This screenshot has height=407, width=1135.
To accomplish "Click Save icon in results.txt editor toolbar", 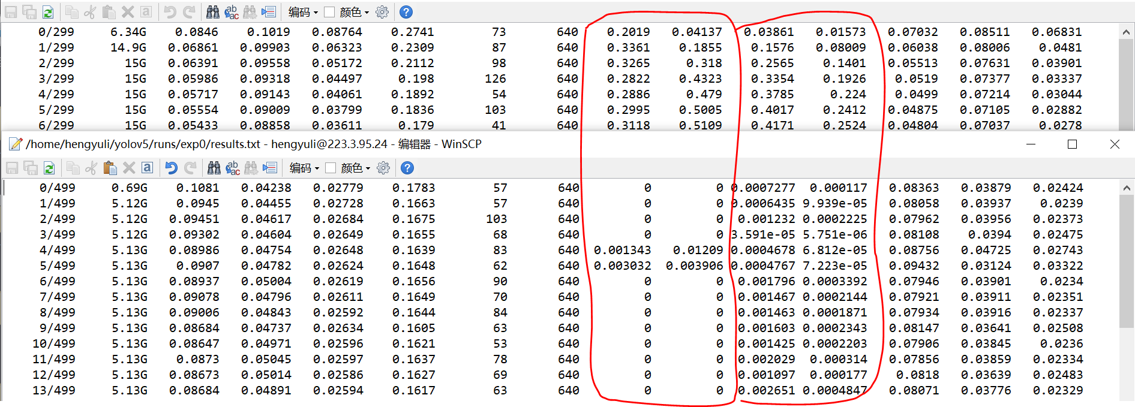I will click(x=12, y=168).
